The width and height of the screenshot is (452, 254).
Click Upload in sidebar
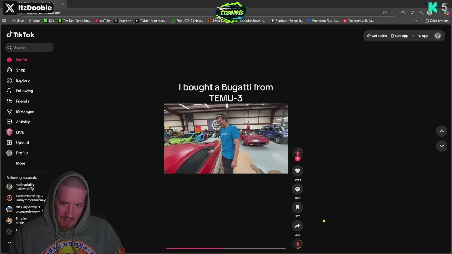click(x=22, y=143)
